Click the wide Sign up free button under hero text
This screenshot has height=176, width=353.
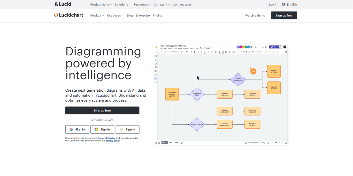tap(102, 111)
